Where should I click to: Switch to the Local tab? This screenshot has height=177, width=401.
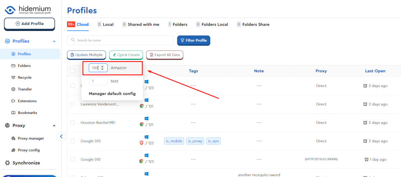click(x=105, y=24)
